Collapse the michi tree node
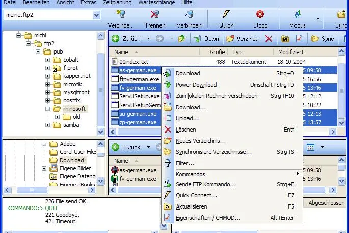The width and height of the screenshot is (349, 233). pyautogui.click(x=18, y=35)
